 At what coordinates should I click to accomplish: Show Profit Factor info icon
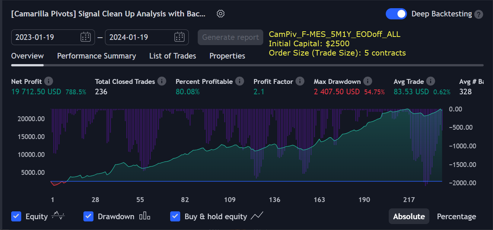click(300, 81)
